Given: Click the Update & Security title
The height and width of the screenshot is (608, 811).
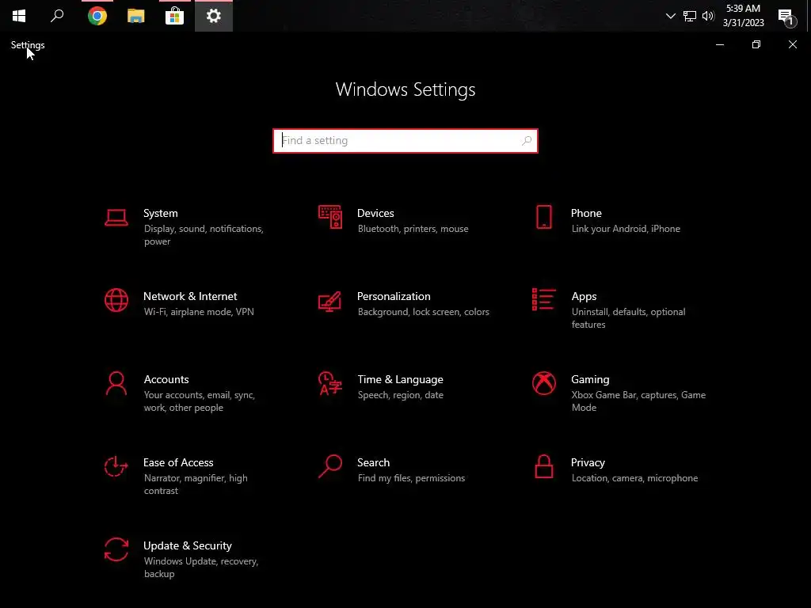Looking at the screenshot, I should (187, 546).
